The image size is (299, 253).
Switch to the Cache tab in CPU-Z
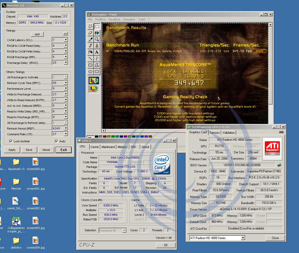[x=95, y=147]
